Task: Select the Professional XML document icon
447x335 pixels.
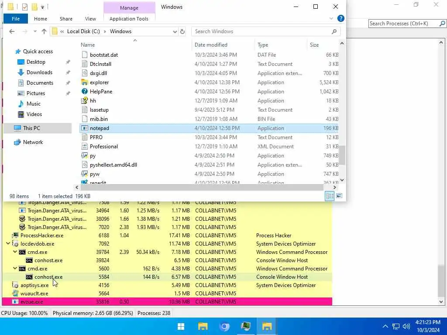Action: pyautogui.click(x=84, y=147)
